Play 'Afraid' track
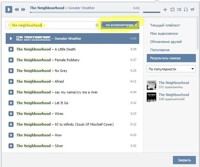This screenshot has width=200, height=167. [11, 81]
